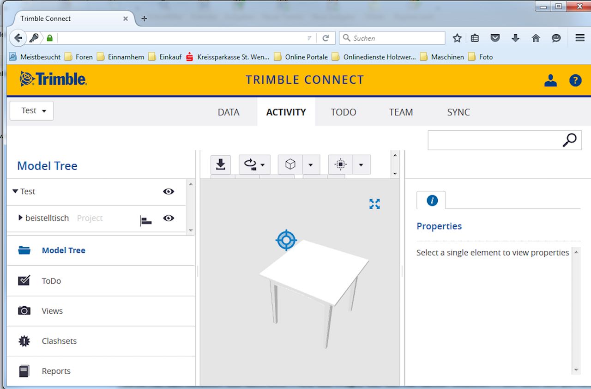Go to home page icon
Viewport: 591px width, 389px height.
(536, 38)
